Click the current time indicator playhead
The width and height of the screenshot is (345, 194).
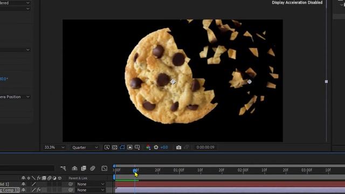135,170
